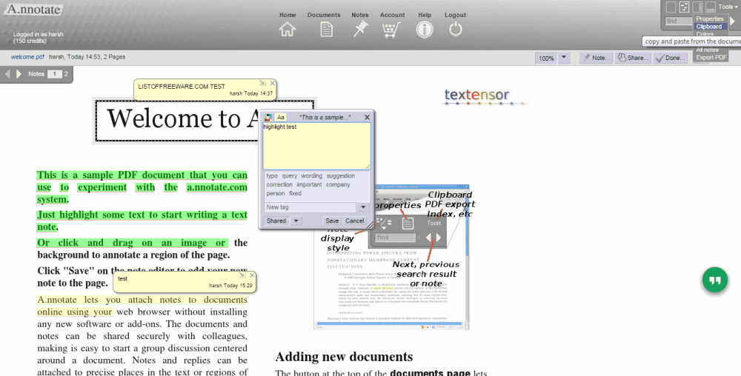Click the Shared button
This screenshot has width=741, height=376.
[x=276, y=221]
